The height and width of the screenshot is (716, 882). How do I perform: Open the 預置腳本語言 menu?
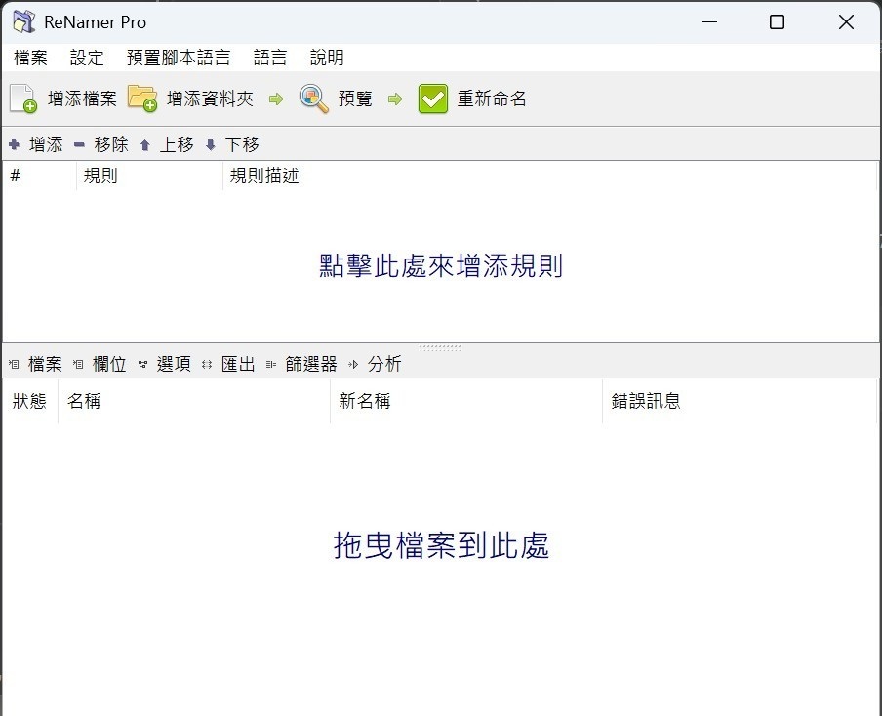click(179, 58)
